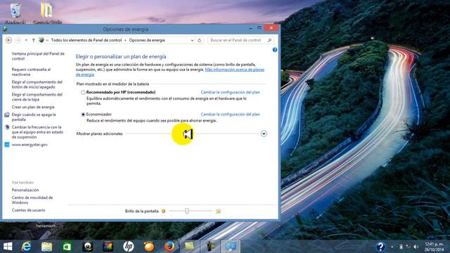Screen dimensions: 450x253
Task: Change settings for Economizador plan
Action: [x=230, y=114]
